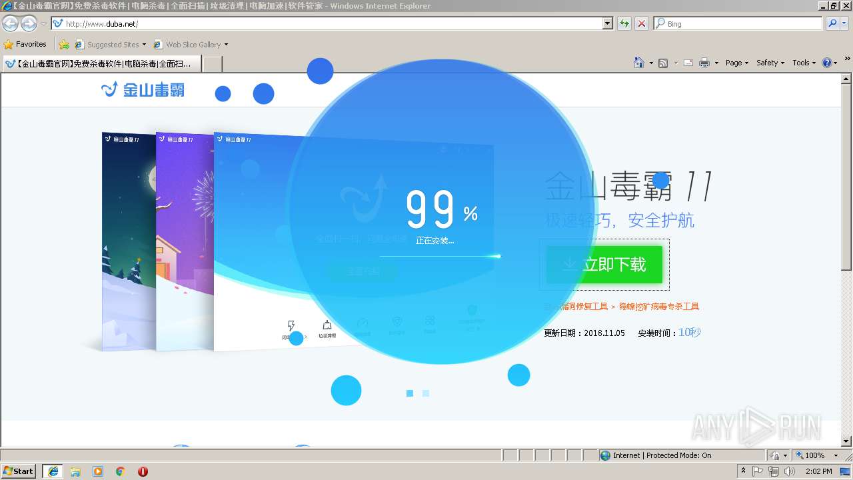This screenshot has width=853, height=480.
Task: Click the green 立即下载 download button
Action: coord(604,265)
